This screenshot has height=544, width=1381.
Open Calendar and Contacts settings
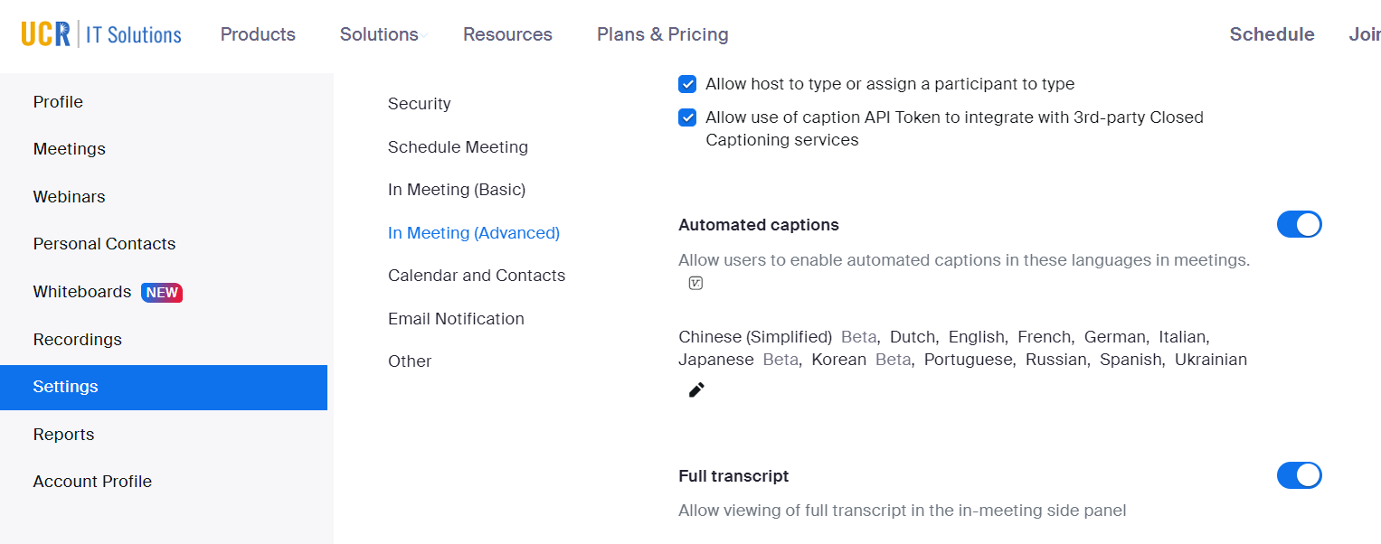(477, 276)
